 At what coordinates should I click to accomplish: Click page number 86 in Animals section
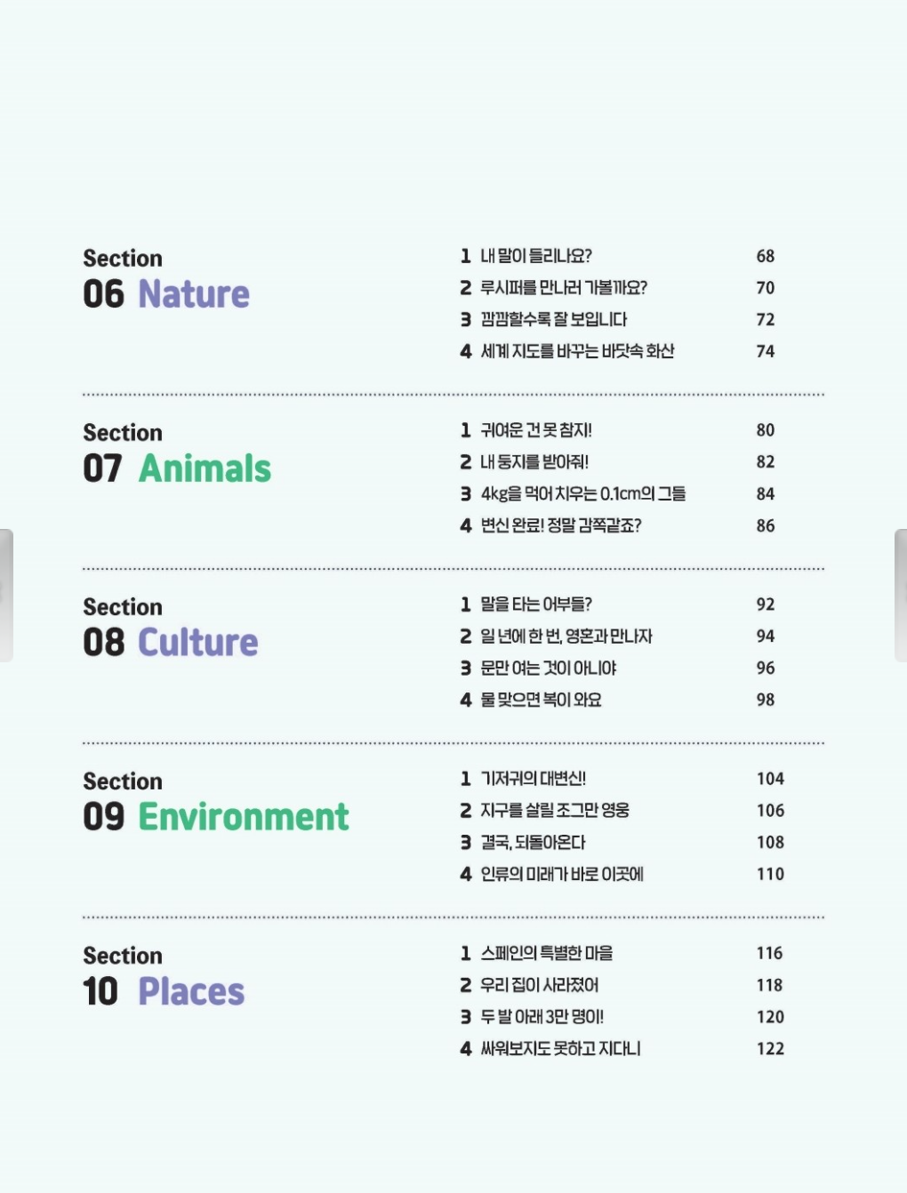click(765, 526)
